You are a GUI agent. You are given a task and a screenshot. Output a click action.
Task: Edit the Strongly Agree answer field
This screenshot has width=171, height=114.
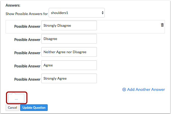click(x=69, y=78)
